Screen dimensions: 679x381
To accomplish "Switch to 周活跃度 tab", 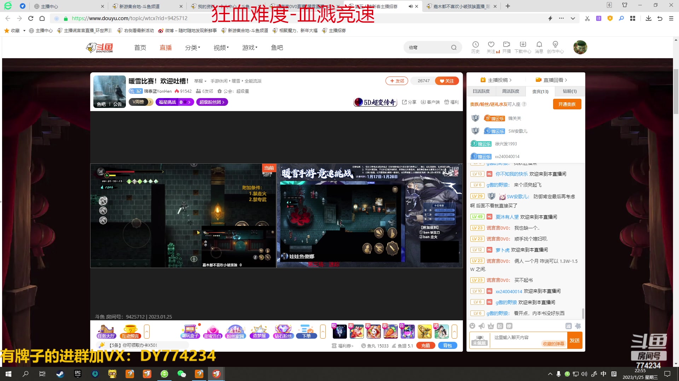I will [x=511, y=91].
